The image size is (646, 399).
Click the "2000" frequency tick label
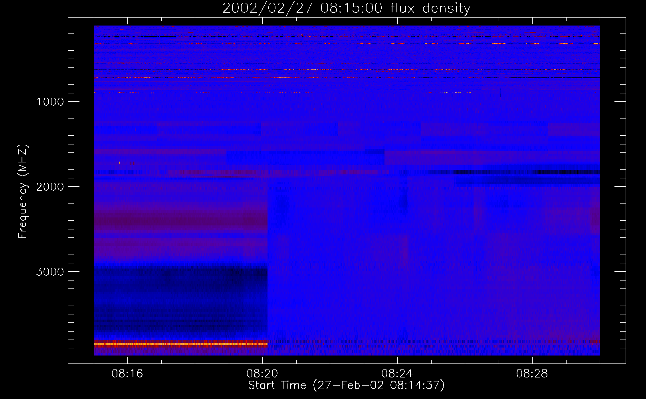tap(50, 187)
